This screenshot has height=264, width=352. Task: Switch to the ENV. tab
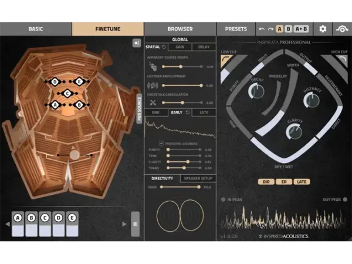click(x=156, y=112)
